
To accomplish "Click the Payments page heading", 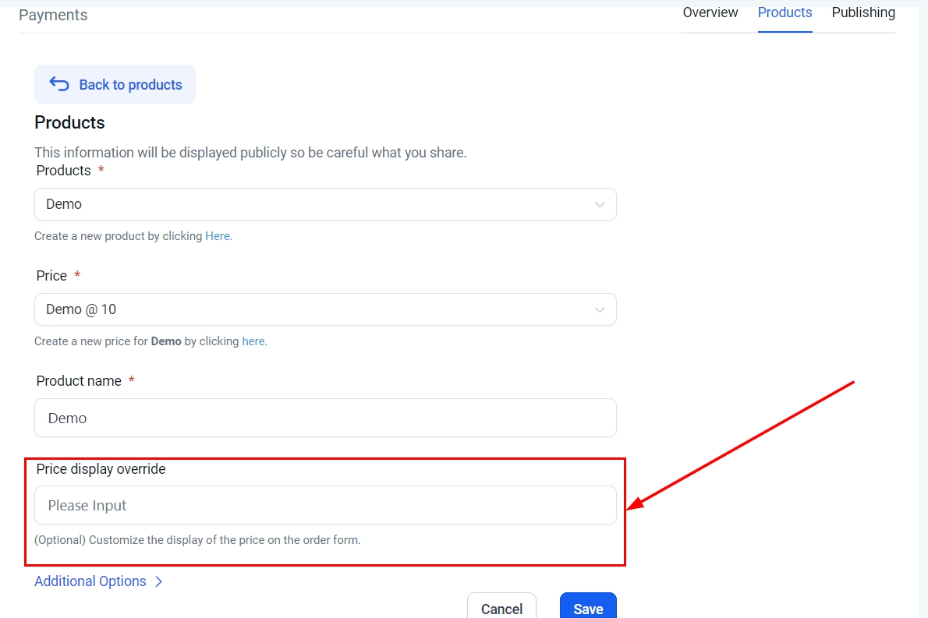I will point(53,15).
